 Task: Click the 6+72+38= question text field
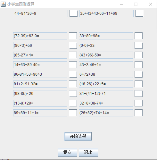click(106, 74)
